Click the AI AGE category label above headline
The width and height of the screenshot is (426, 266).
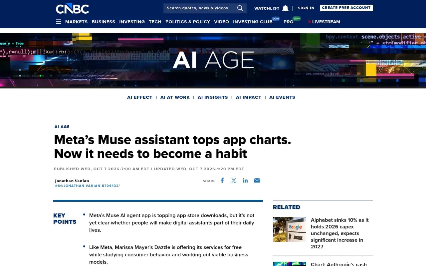pyautogui.click(x=62, y=127)
